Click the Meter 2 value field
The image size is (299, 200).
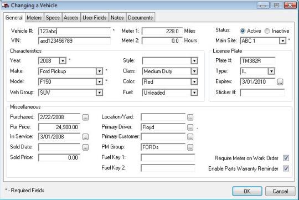click(162, 41)
